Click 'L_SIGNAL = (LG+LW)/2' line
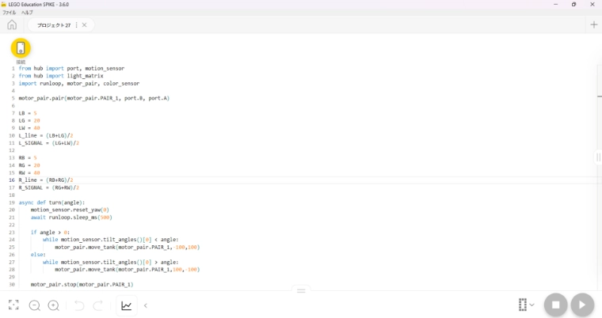 (x=49, y=143)
